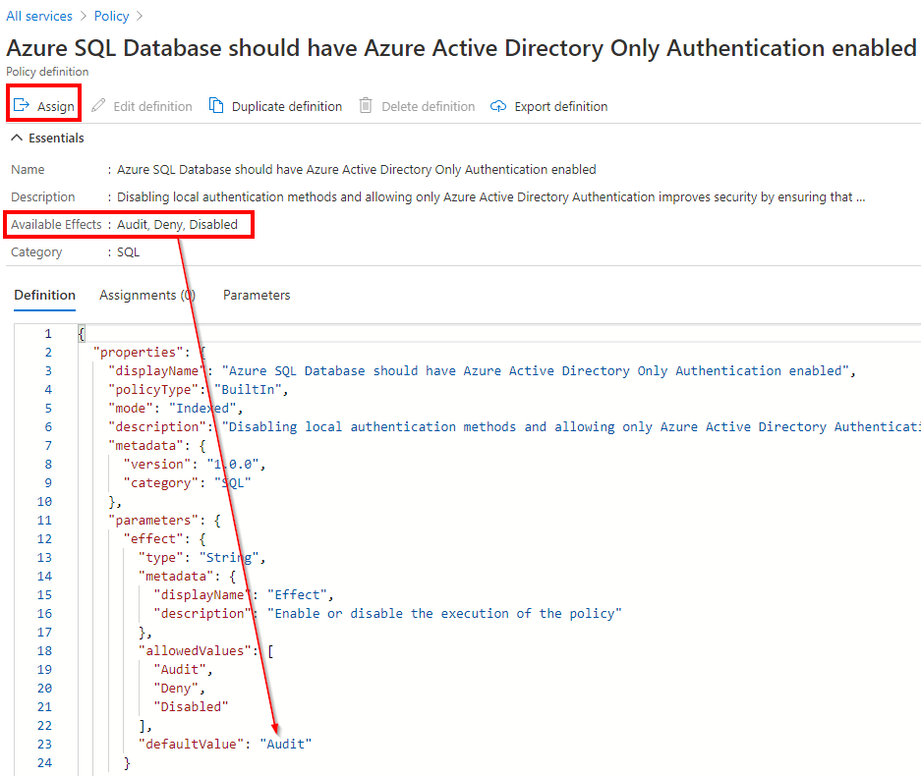Click the Duplicate definition copy icon
The height and width of the screenshot is (776, 921).
(216, 106)
